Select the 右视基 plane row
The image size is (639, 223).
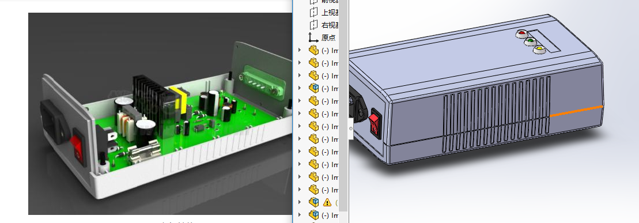click(324, 25)
